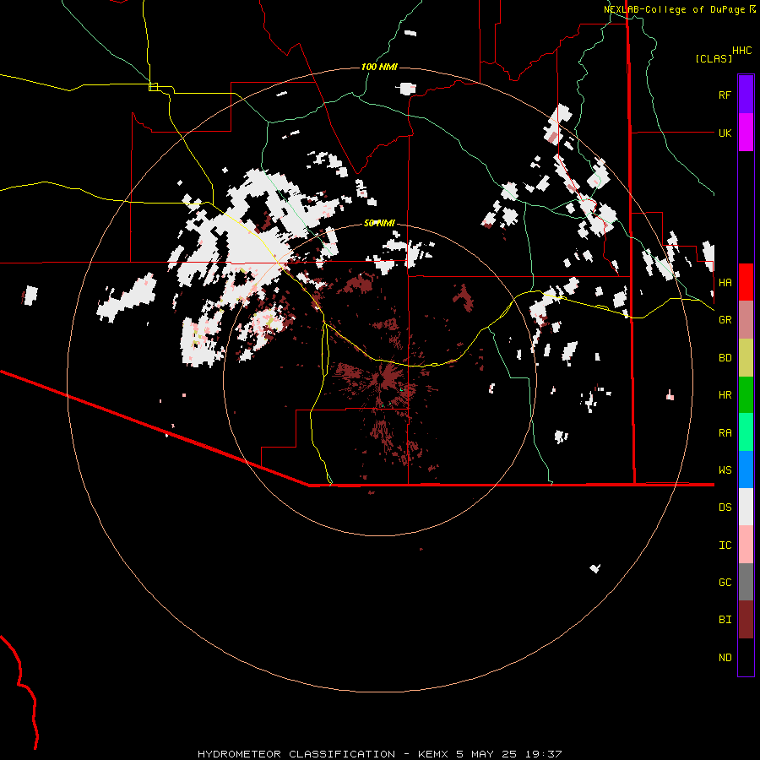Click the RF legend label
This screenshot has width=760, height=760.
(x=725, y=95)
